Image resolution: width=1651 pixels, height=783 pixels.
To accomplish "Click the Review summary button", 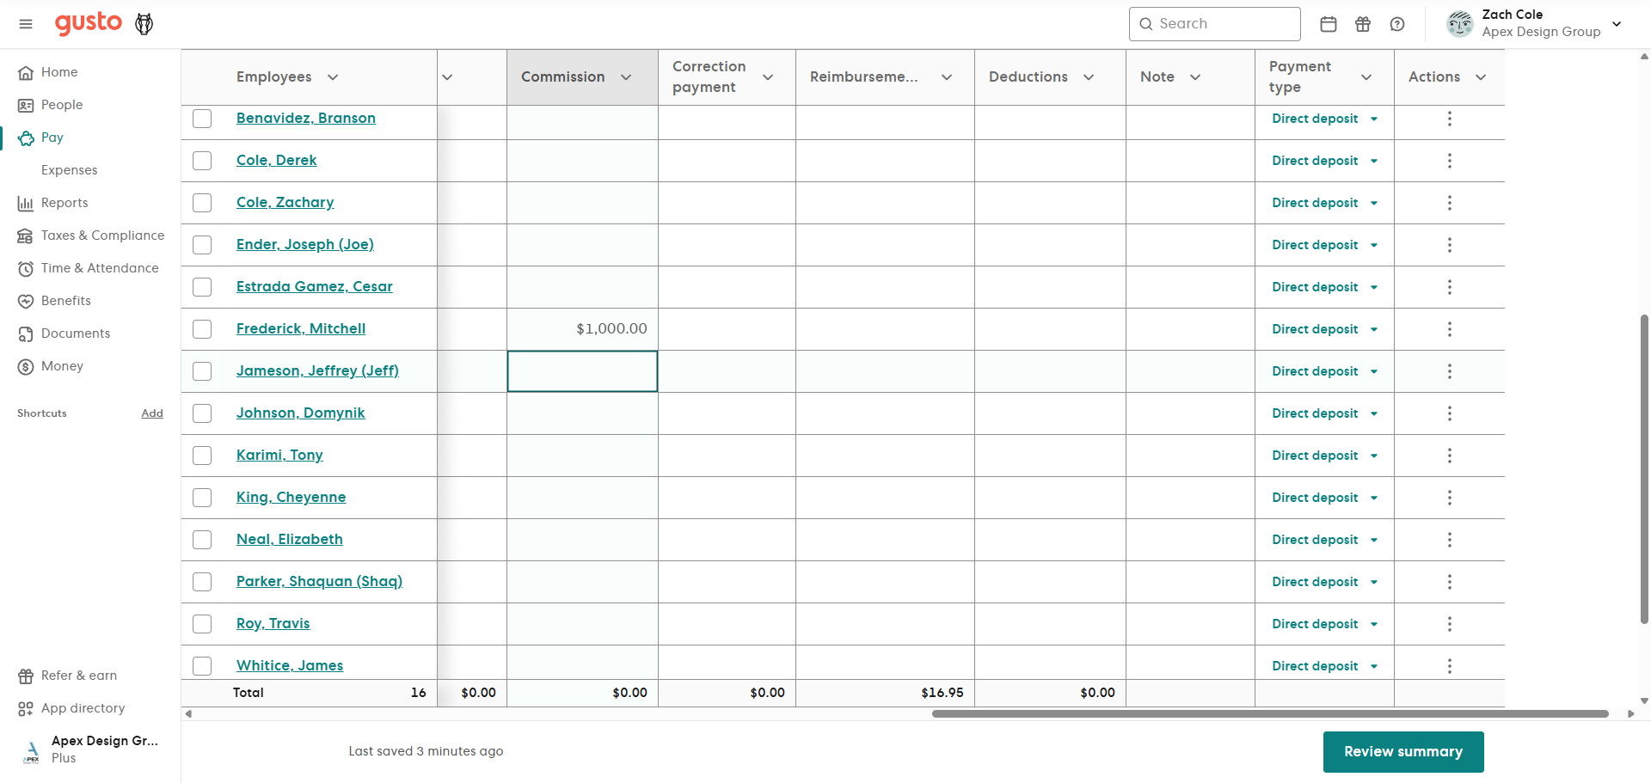I will pos(1403,752).
